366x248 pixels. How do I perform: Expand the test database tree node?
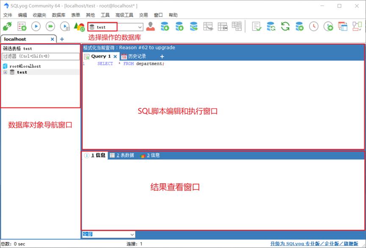coord(4,72)
